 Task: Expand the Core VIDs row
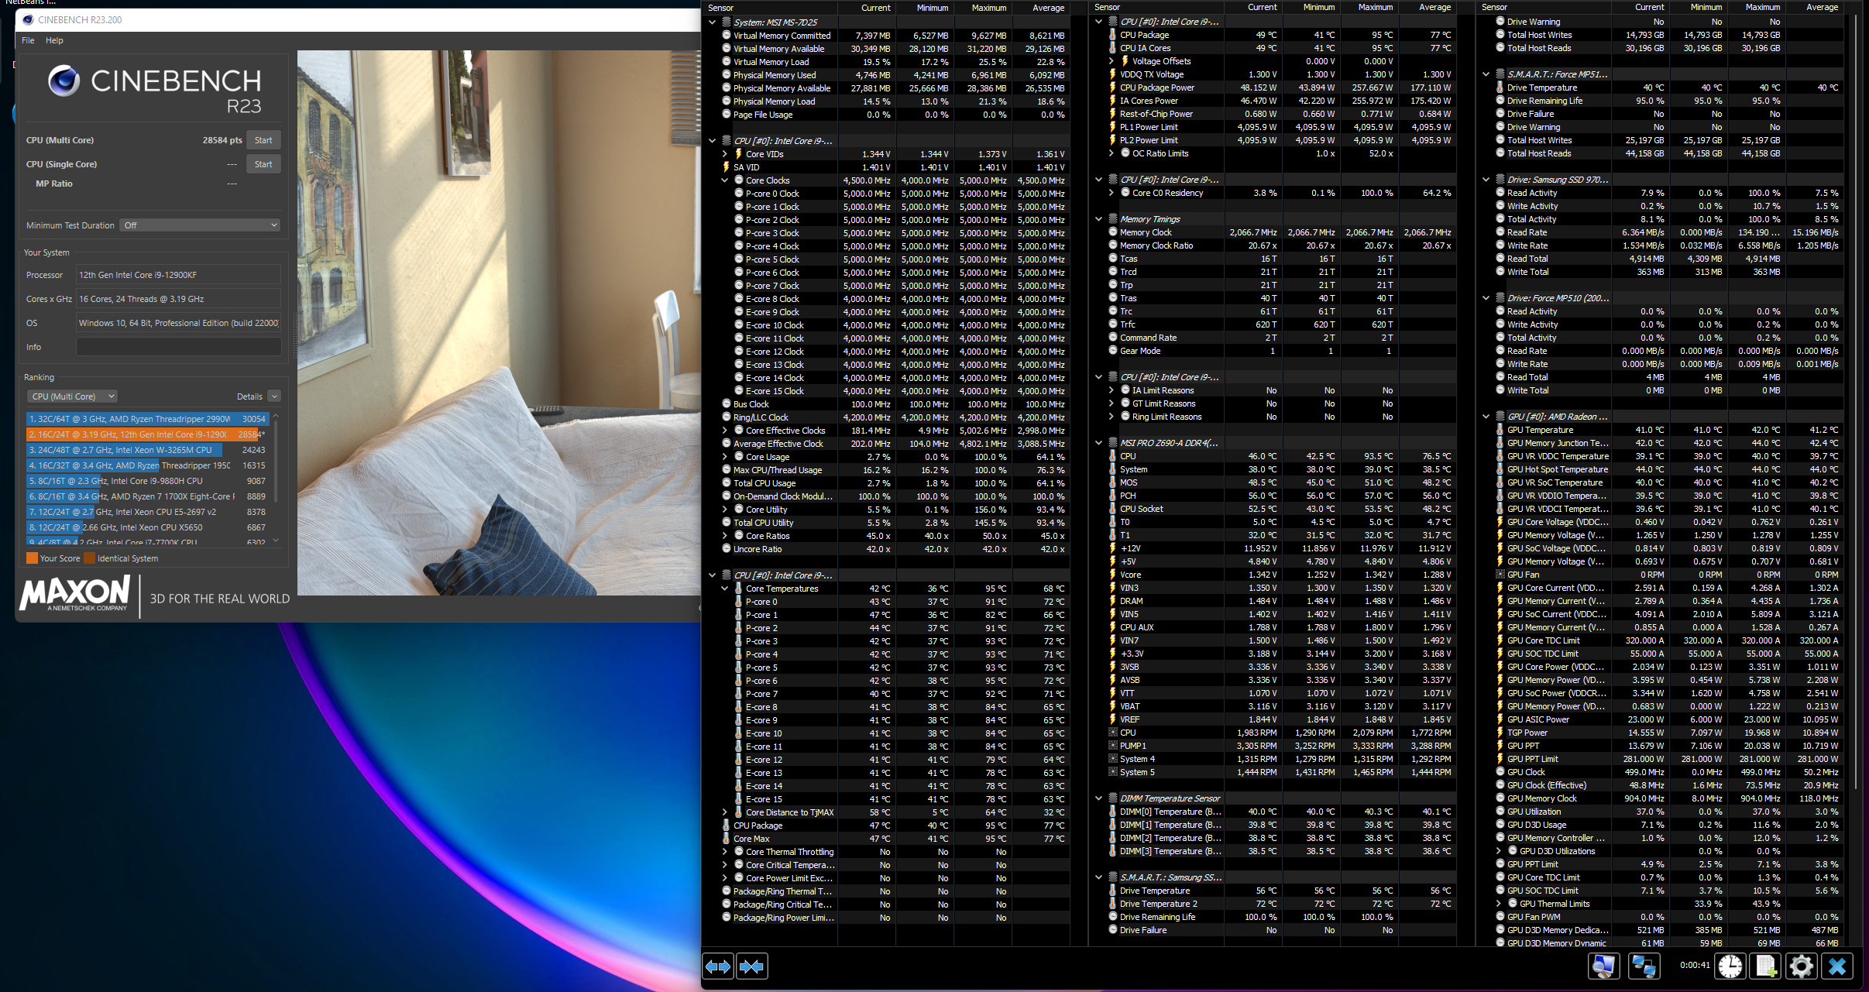tap(725, 154)
